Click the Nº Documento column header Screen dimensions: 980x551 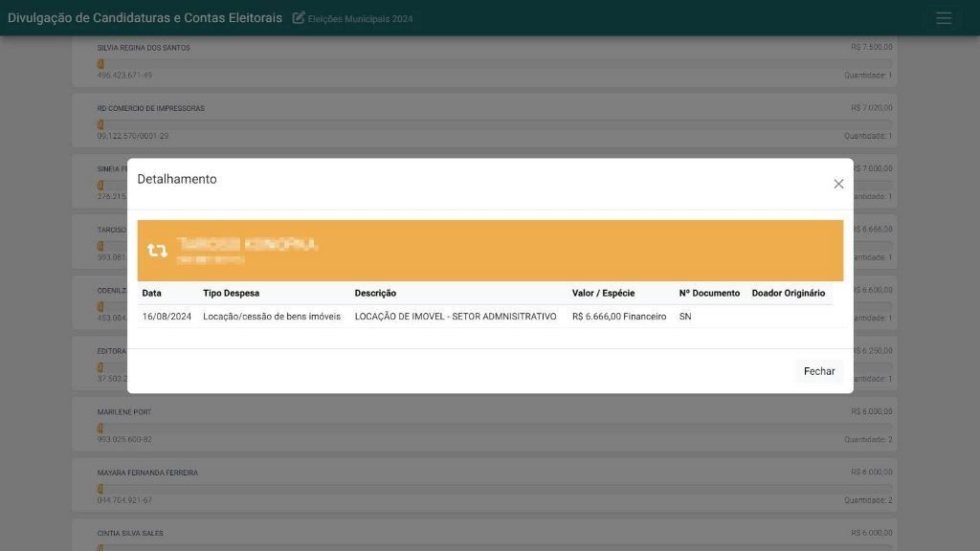coord(709,293)
